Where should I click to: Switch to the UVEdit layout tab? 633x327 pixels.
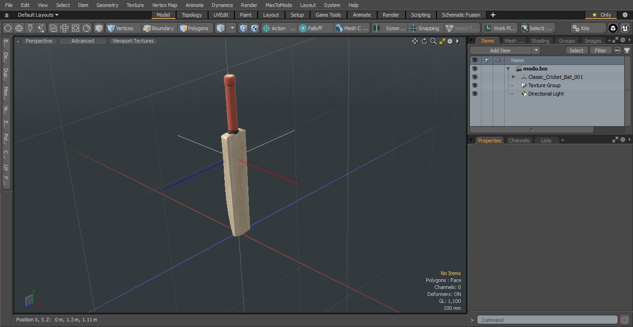(x=221, y=15)
